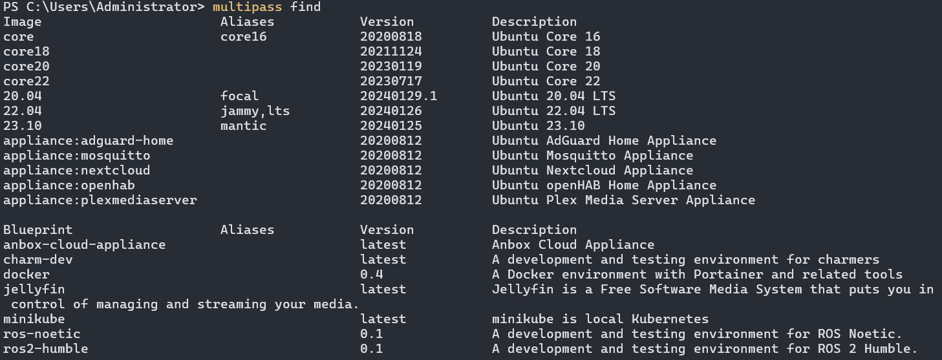942x360 pixels.
Task: Click 'Jellyfin is a Free Software' description
Action: coord(713,289)
